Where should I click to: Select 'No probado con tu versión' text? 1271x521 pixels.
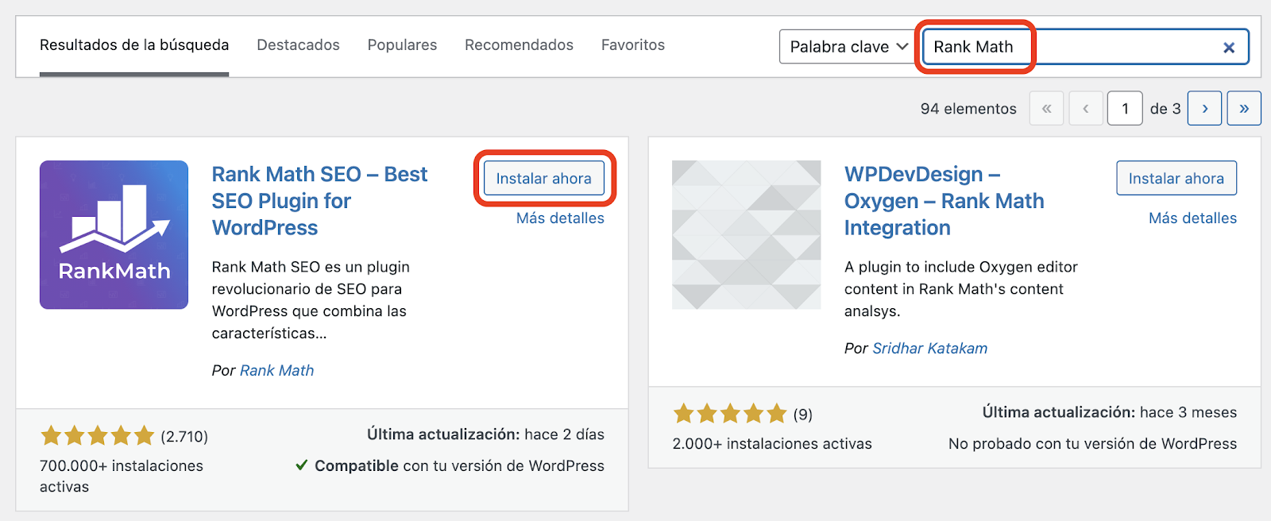[x=1093, y=444]
